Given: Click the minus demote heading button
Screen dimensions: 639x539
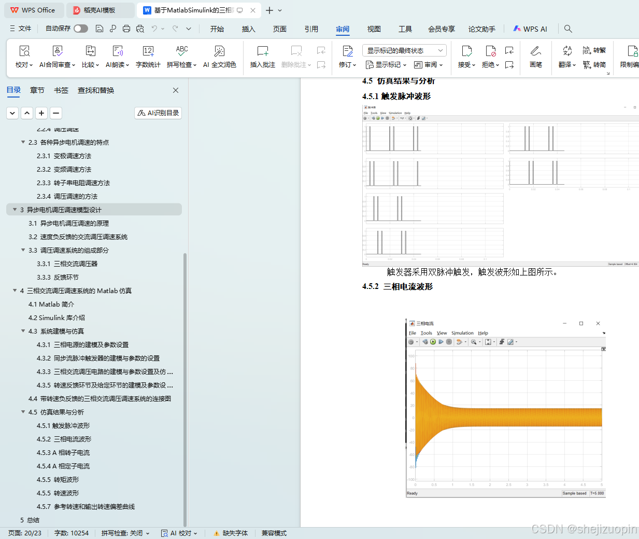Looking at the screenshot, I should (x=56, y=113).
